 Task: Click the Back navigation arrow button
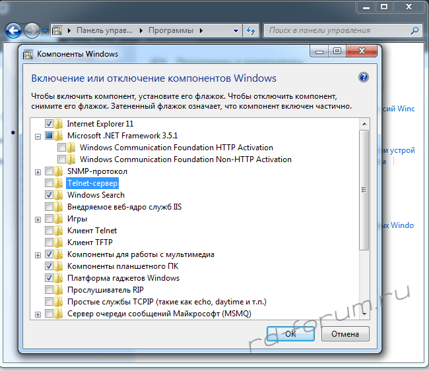[14, 30]
